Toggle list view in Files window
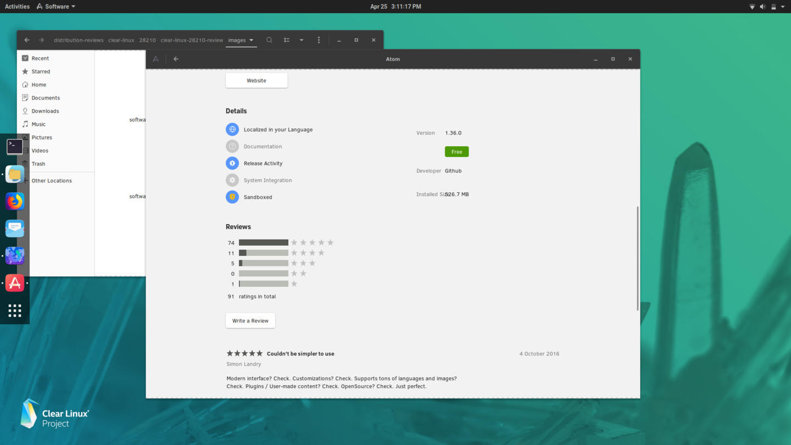The height and width of the screenshot is (445, 791). pyautogui.click(x=287, y=40)
